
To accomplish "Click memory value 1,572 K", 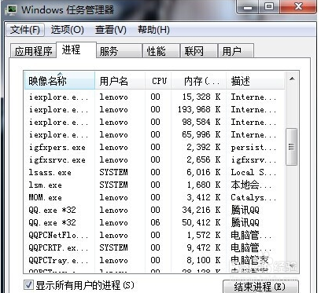I will point(203,235).
